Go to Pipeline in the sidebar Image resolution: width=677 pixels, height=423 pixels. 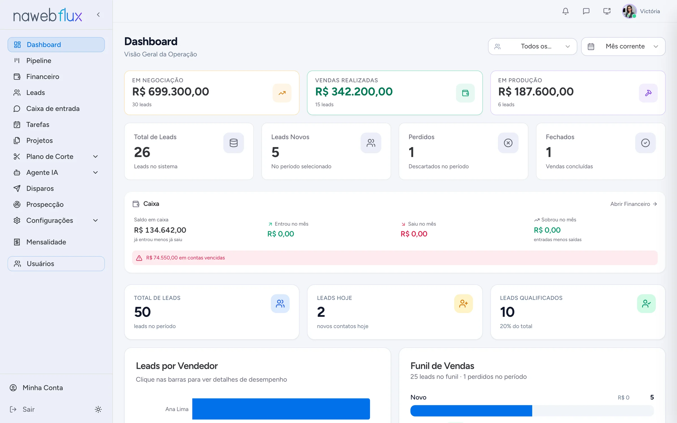coord(56,61)
